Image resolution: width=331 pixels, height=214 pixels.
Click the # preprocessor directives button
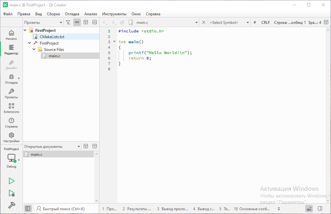click(x=255, y=22)
